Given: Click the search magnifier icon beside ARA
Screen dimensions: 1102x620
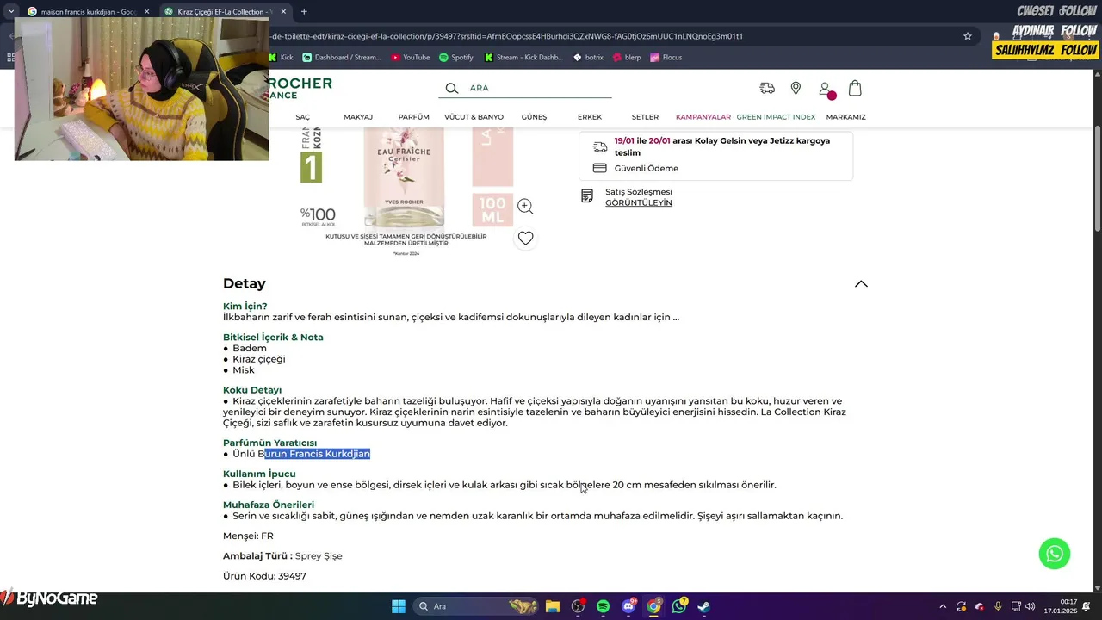Looking at the screenshot, I should tap(451, 88).
